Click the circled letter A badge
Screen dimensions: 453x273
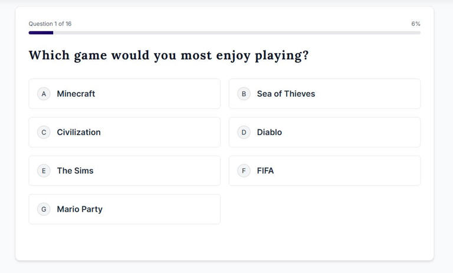tap(44, 94)
